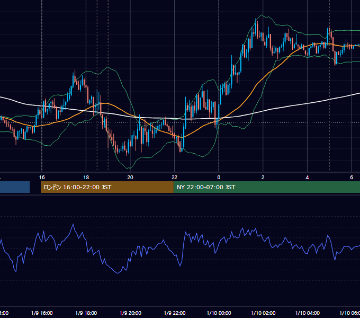Click the 1/9 16:00 time label
This screenshot has height=318, width=360.
coord(42,313)
